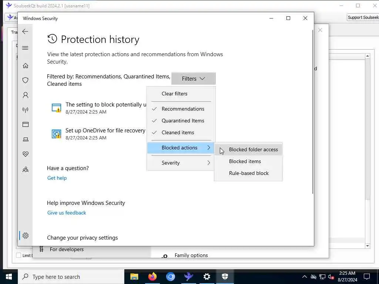Choose Blocked folder access filter
This screenshot has height=284, width=379.
coord(248,150)
